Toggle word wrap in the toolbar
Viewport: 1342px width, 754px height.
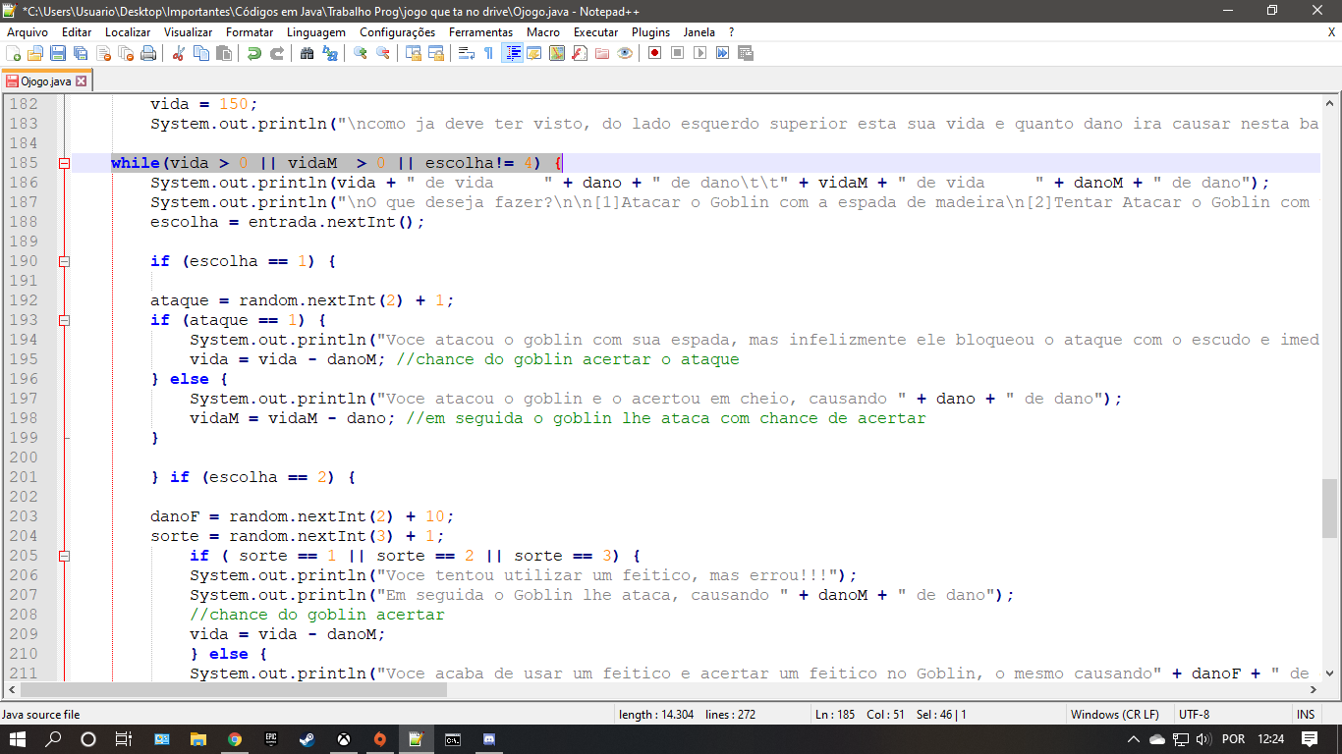pyautogui.click(x=467, y=53)
